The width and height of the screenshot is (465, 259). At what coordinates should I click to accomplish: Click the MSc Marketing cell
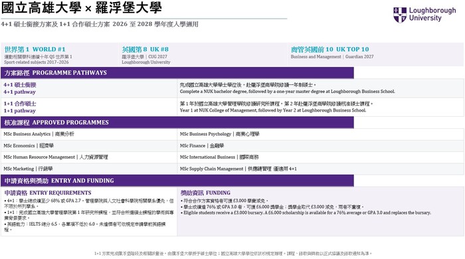point(89,169)
